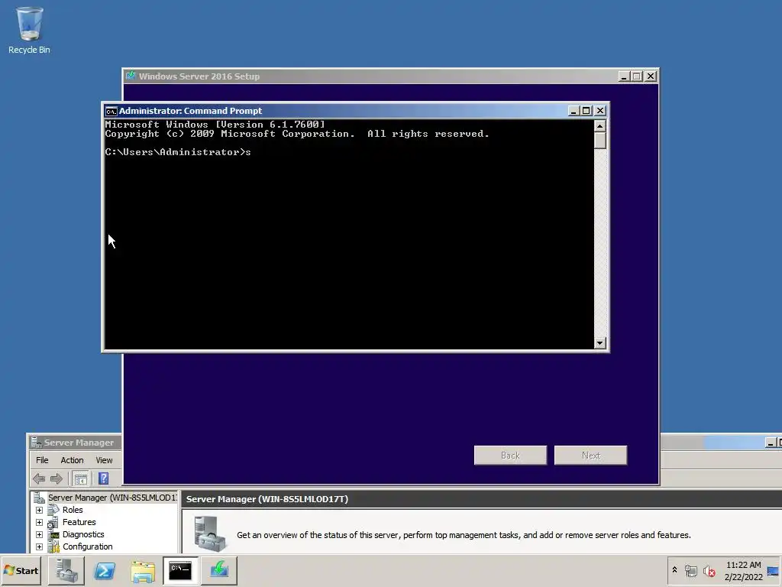Screen dimensions: 782x587
Task: Open Server Manager from the taskbar
Action: point(66,570)
